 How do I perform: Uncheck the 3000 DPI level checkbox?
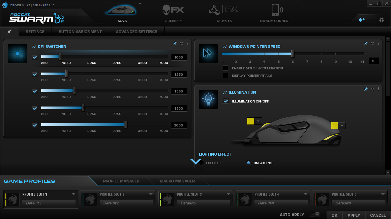pos(35,125)
